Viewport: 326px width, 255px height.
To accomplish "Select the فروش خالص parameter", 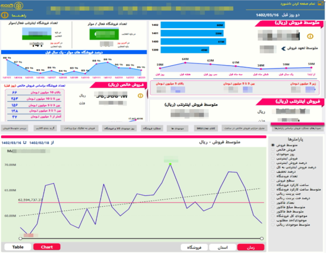I will tap(273, 149).
